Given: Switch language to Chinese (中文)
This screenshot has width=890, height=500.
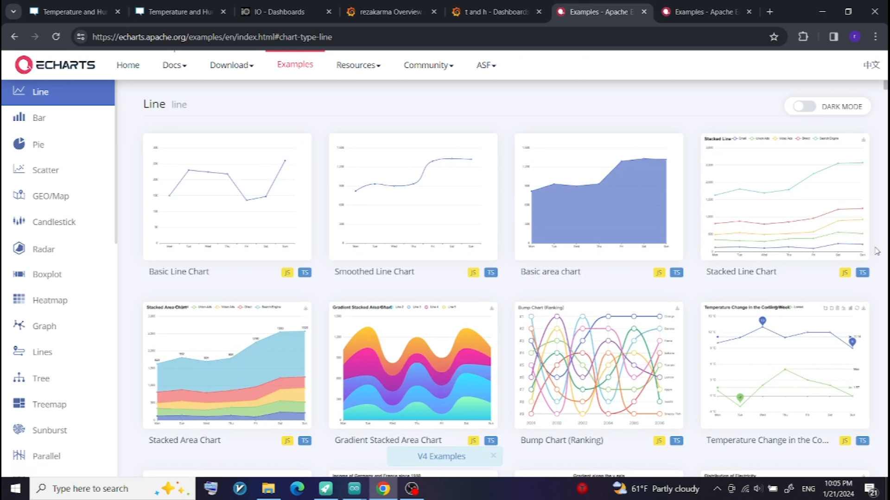Looking at the screenshot, I should pyautogui.click(x=871, y=65).
